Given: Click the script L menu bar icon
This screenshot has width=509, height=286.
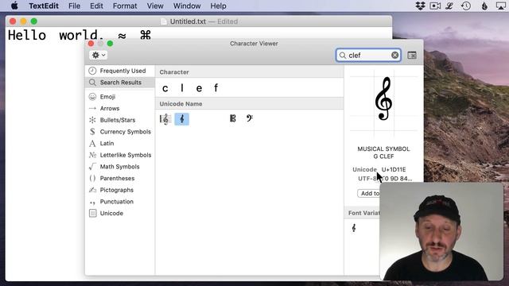Looking at the screenshot, I should (x=449, y=6).
